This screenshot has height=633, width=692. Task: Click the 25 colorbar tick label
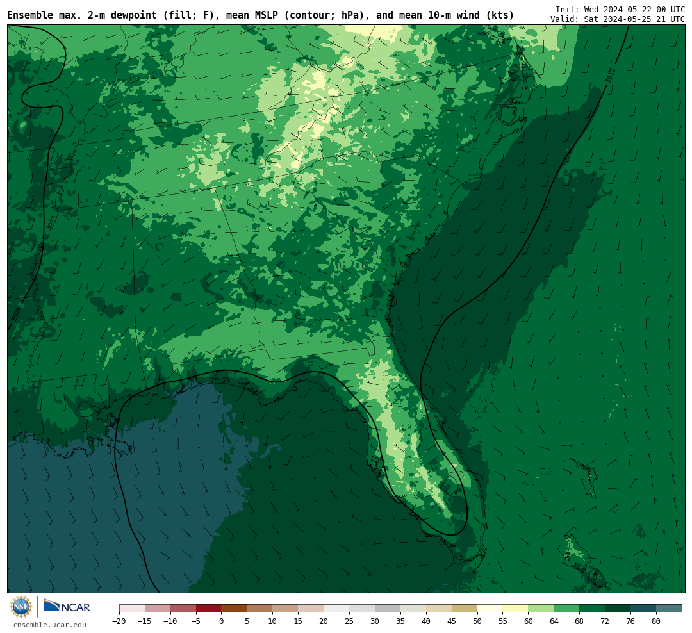(x=349, y=621)
